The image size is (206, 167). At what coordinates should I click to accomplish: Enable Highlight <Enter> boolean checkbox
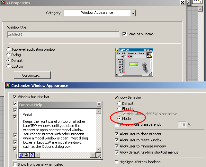pos(117,162)
